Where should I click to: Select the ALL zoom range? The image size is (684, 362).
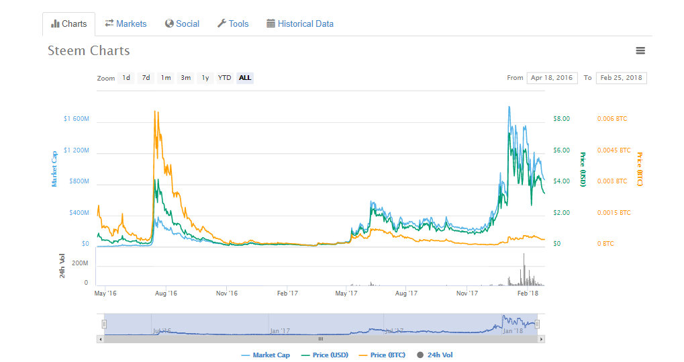point(245,78)
